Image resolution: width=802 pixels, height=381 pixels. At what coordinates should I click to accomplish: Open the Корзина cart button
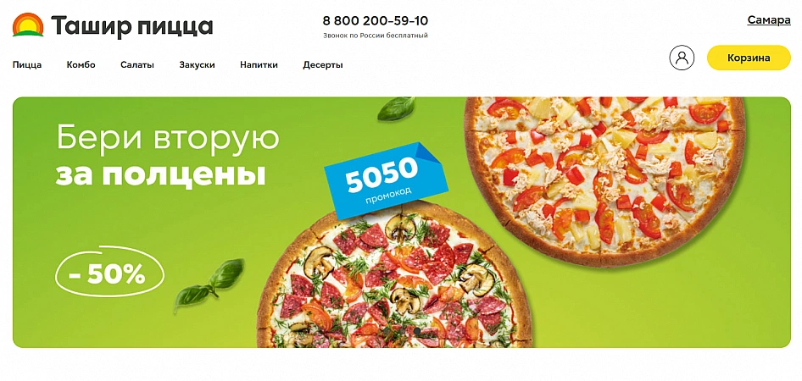pyautogui.click(x=749, y=58)
